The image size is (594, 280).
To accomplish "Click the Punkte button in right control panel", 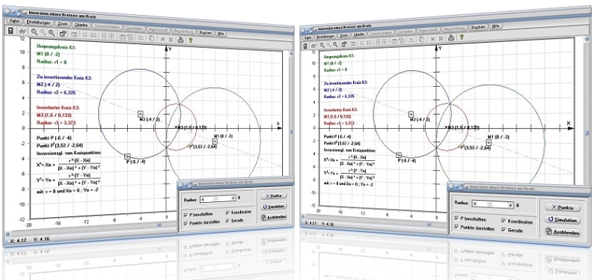I will click(563, 207).
